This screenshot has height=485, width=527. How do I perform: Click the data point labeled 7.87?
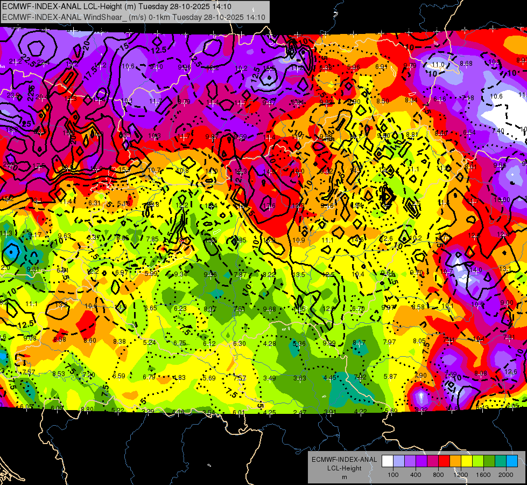[240, 275]
